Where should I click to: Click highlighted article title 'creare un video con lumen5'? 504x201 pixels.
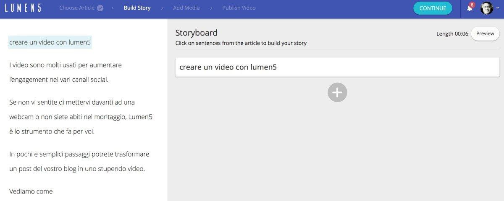[x=50, y=42]
